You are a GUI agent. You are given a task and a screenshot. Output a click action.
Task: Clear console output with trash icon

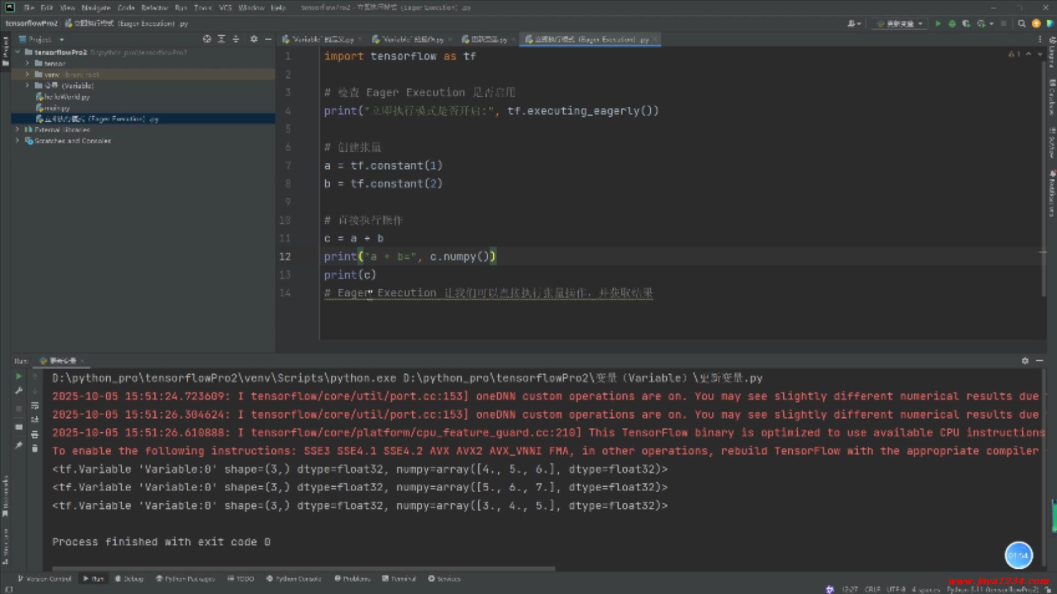(35, 449)
